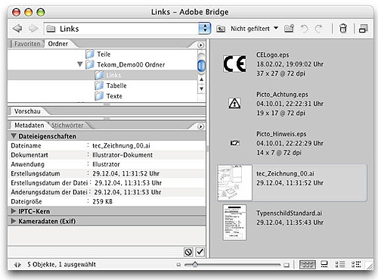Open the Metadaten panel flyout menu
Viewport: 378px width, 280px height.
click(200, 126)
